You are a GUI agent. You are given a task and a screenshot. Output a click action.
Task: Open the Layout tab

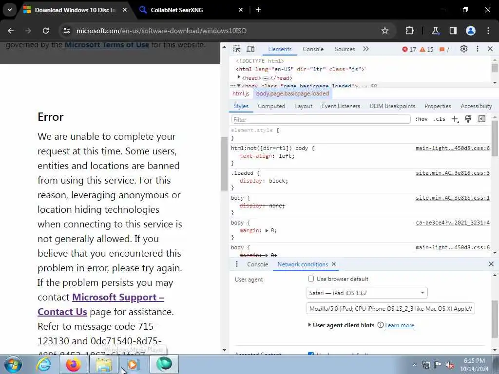click(x=304, y=106)
